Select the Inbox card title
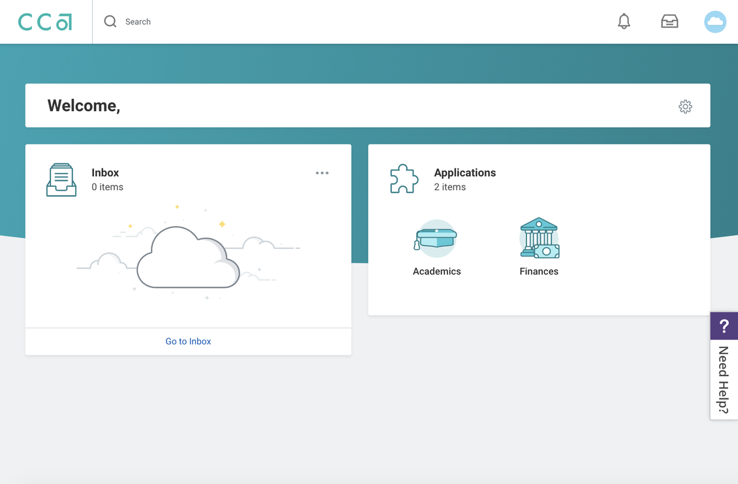This screenshot has width=738, height=484. tap(105, 172)
